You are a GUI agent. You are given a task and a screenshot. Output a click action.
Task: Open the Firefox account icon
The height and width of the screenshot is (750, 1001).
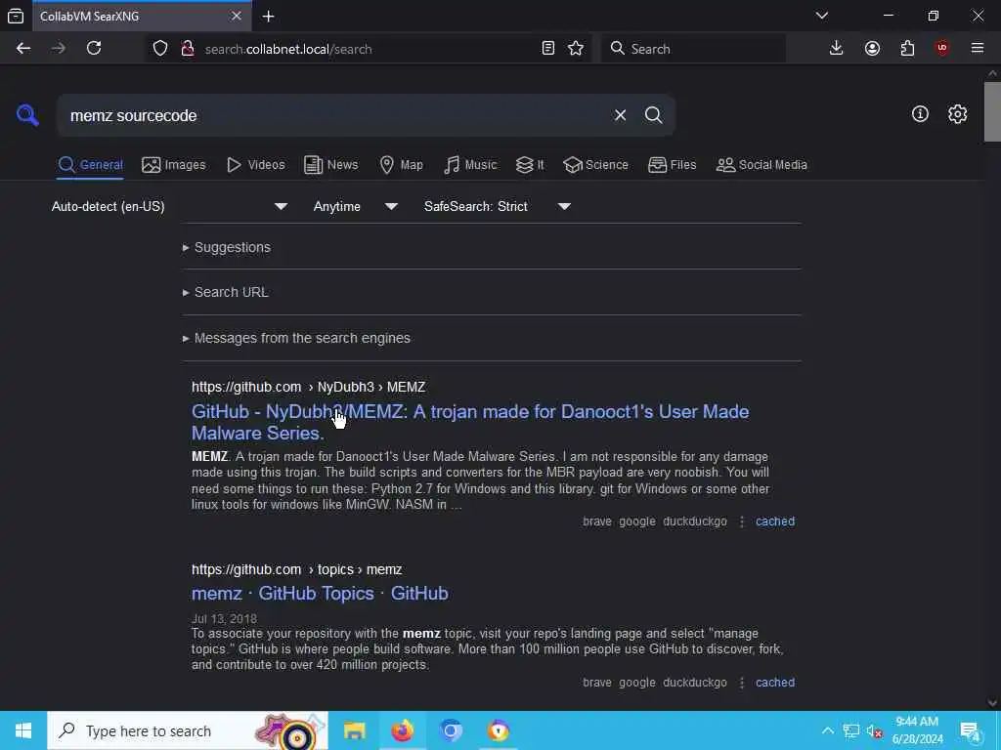pyautogui.click(x=872, y=49)
